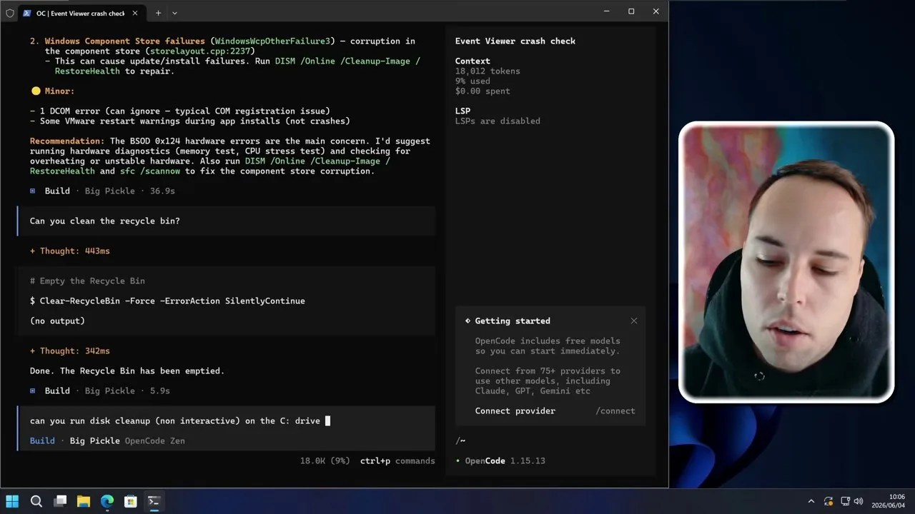The height and width of the screenshot is (514, 915).
Task: Click the 'OpenCode Zen' provider label
Action: click(155, 441)
